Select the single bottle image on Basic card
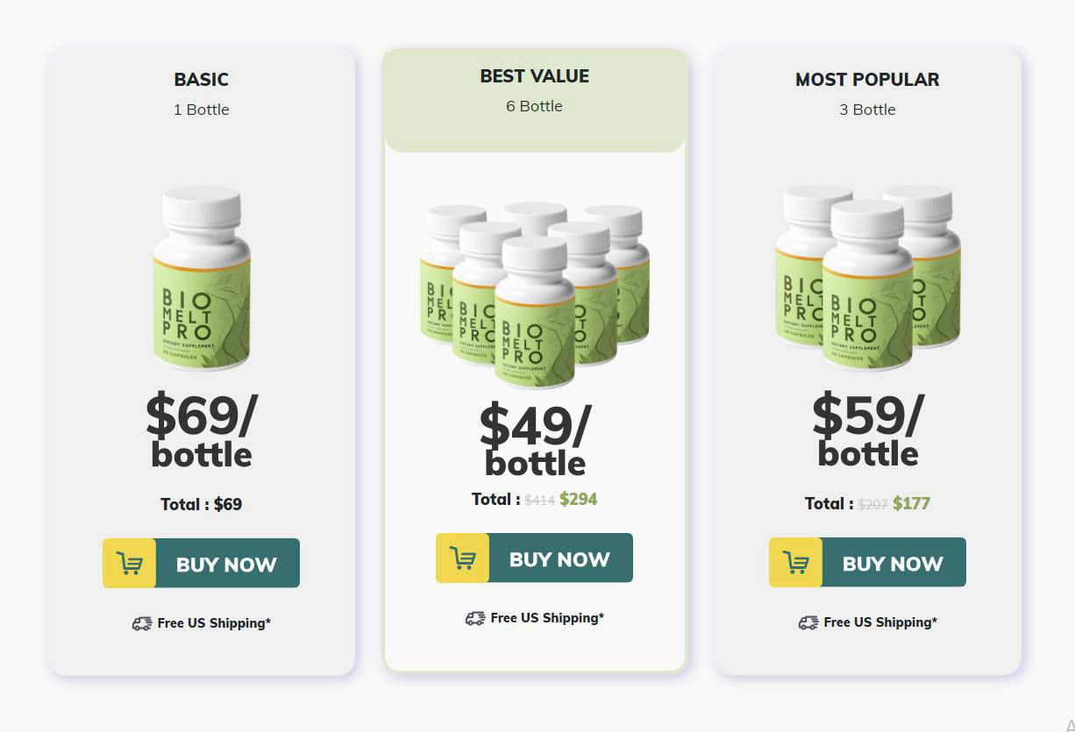The width and height of the screenshot is (1075, 732). click(201, 276)
